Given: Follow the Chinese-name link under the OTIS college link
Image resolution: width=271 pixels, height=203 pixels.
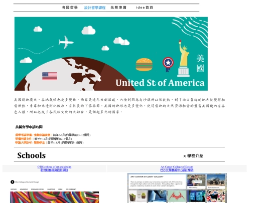Looking at the screenshot, I should pyautogui.click(x=54, y=170).
